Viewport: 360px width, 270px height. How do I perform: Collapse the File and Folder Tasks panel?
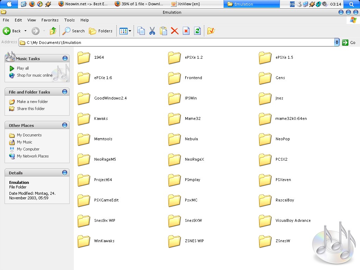[65, 92]
